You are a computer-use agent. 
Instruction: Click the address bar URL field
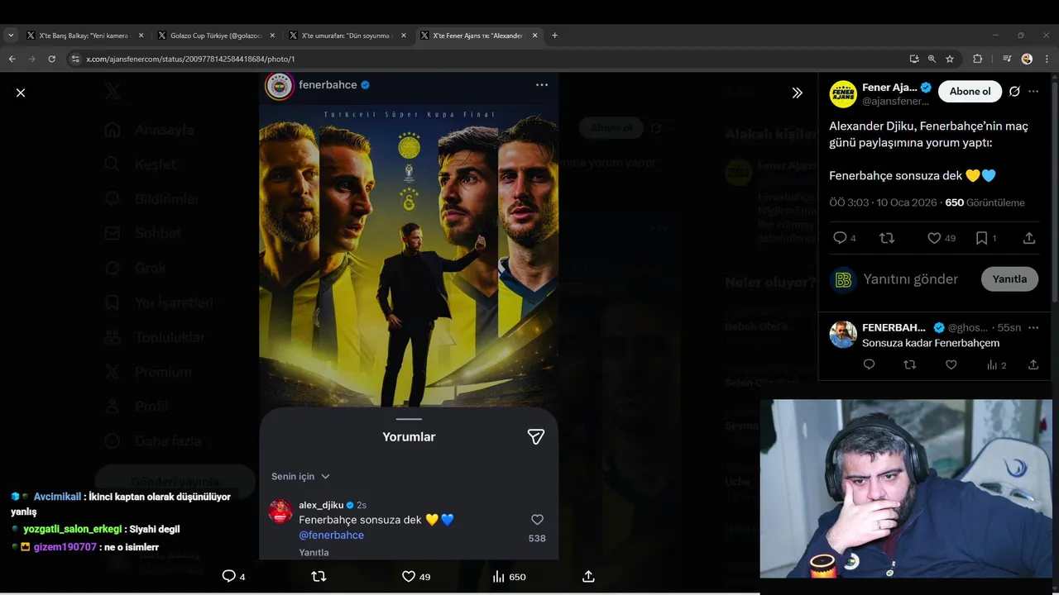coord(488,59)
